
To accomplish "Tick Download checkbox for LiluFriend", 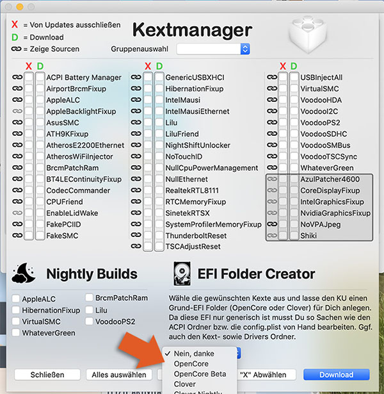I will coord(159,134).
